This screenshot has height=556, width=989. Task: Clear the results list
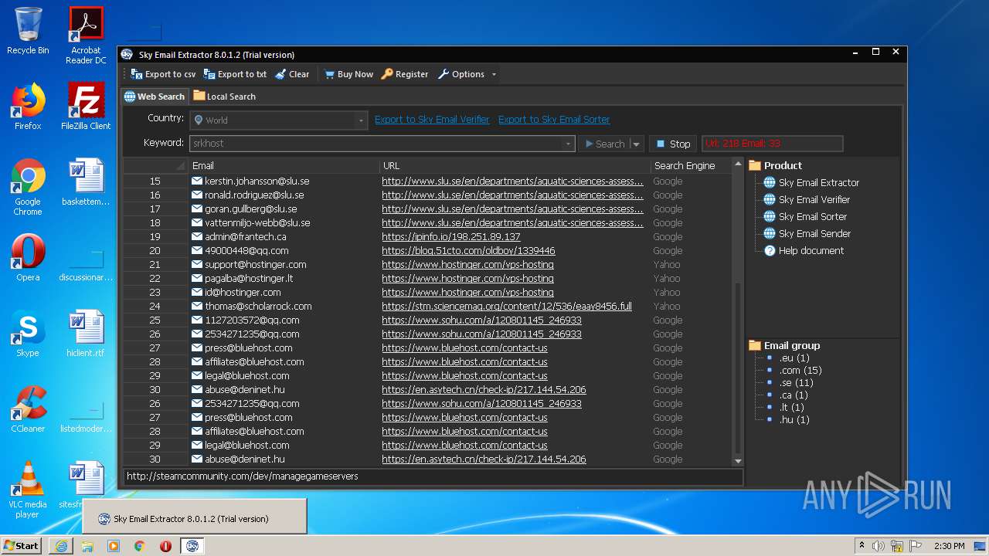(292, 74)
